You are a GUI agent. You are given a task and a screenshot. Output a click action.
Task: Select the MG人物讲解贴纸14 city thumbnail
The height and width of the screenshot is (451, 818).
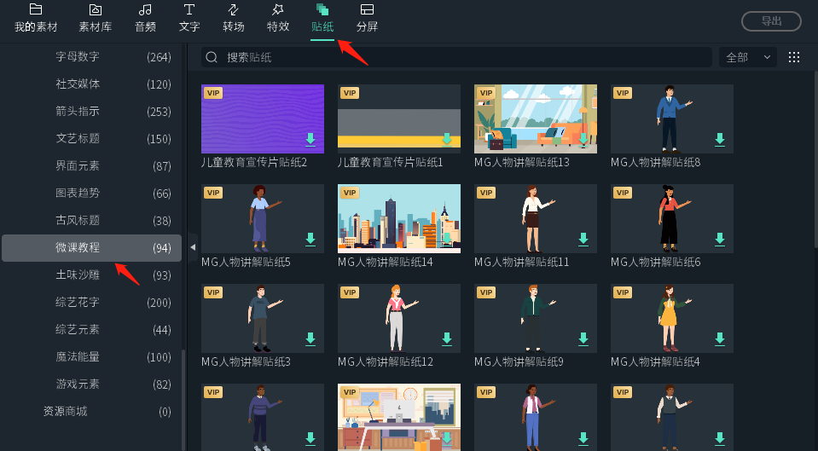pyautogui.click(x=398, y=218)
